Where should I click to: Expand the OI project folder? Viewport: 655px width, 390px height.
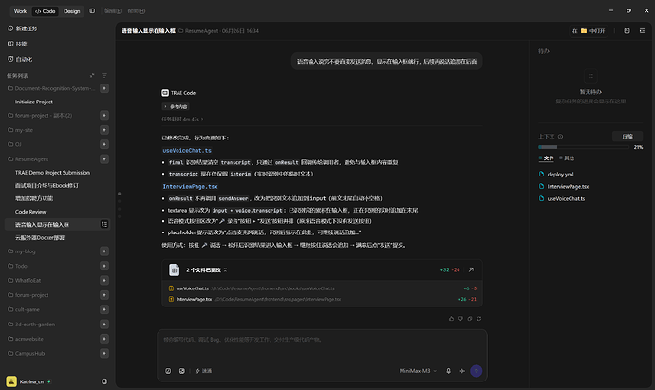click(14, 144)
